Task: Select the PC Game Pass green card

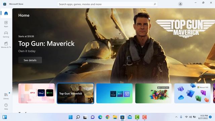Action: tap(153, 93)
